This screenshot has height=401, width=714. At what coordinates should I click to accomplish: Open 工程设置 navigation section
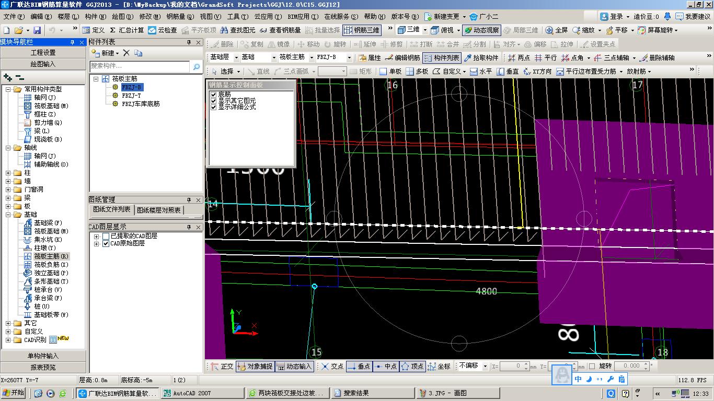pos(43,53)
